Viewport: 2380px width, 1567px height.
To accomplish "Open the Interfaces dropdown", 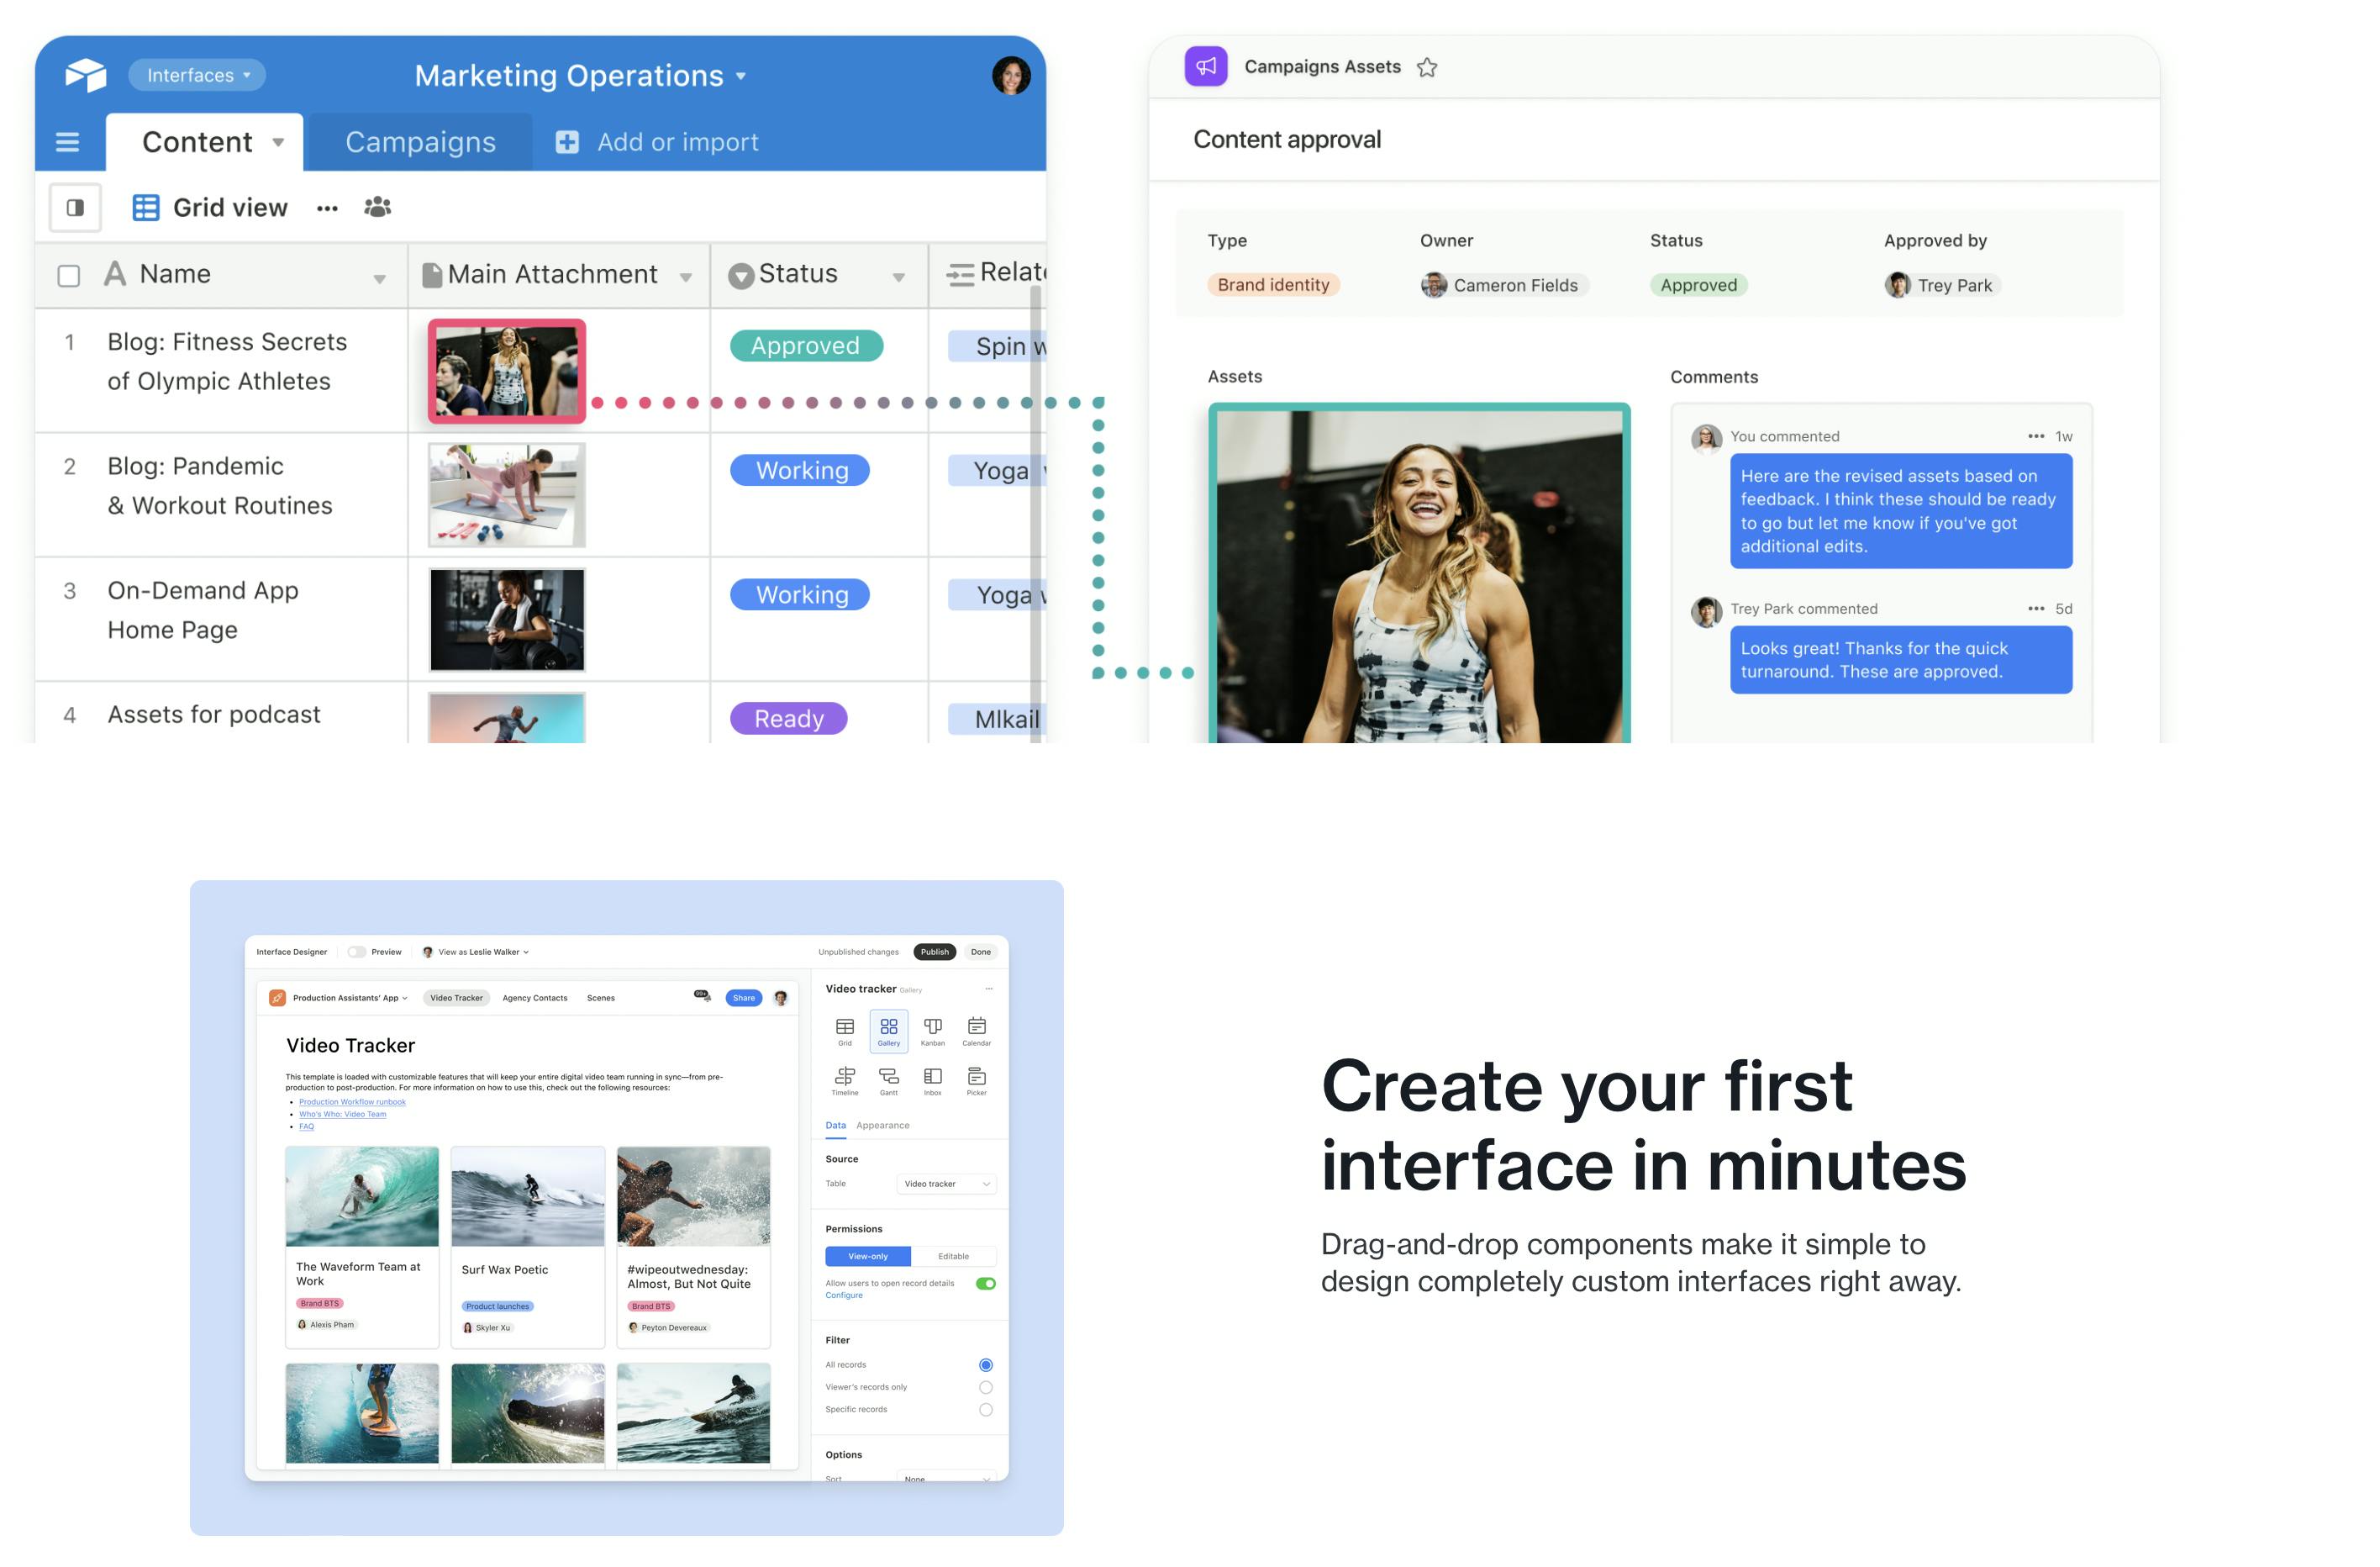I will coord(197,75).
